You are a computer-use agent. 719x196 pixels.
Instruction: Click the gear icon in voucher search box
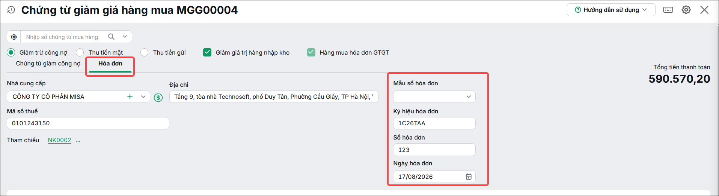(14, 37)
